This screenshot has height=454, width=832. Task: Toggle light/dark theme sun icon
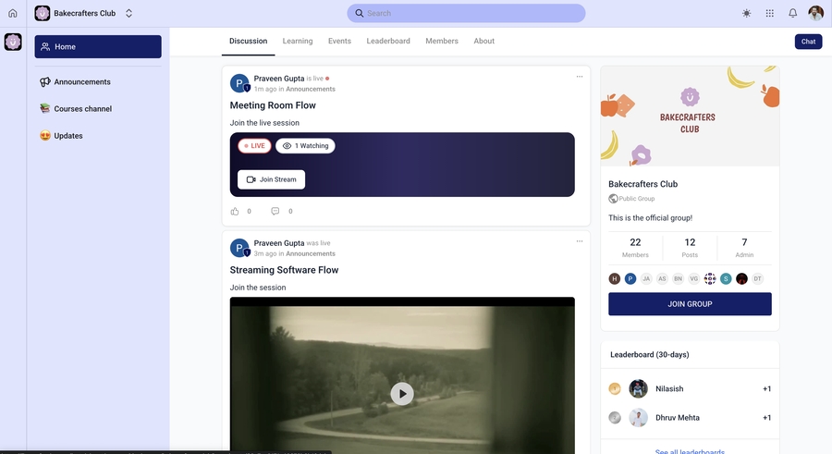pyautogui.click(x=747, y=13)
